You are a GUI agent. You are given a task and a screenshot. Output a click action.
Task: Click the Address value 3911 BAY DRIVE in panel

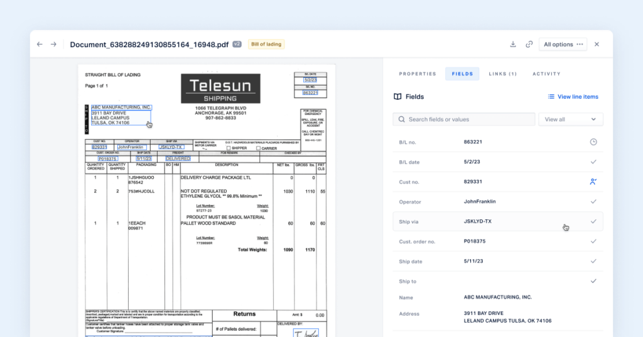484,313
